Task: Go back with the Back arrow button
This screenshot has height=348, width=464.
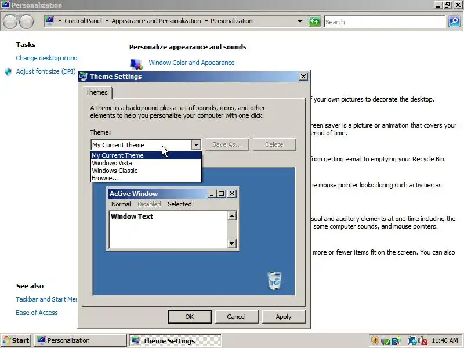Action: [10, 21]
